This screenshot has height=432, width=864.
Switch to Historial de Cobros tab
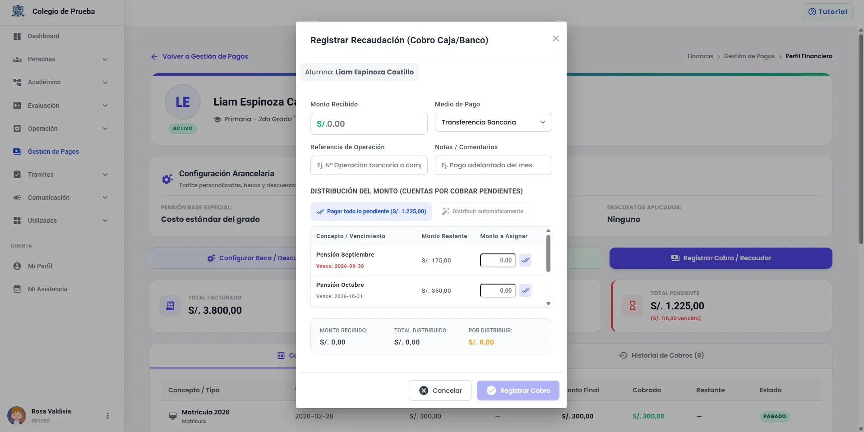661,355
